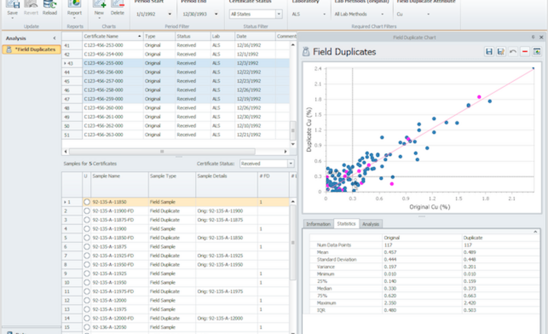This screenshot has height=334, width=548.
Task: Open the Report button in Reports group
Action: [75, 5]
